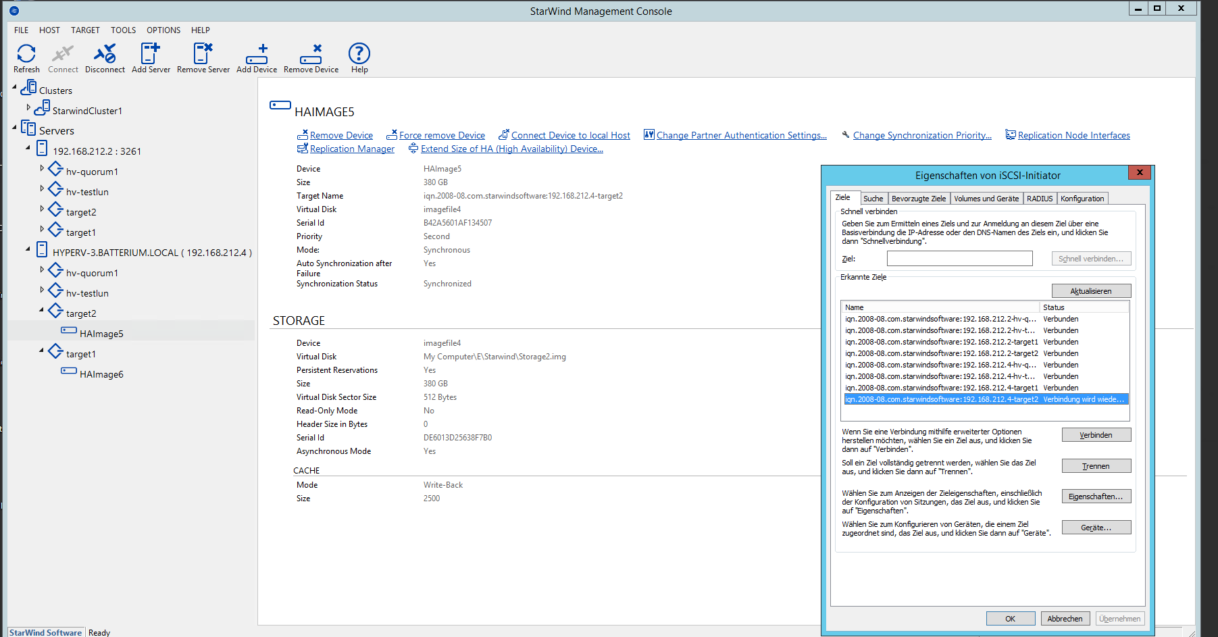Click the Clusters tree icon

tap(29, 88)
